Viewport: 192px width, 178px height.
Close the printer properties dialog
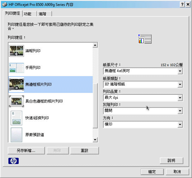[188, 5]
